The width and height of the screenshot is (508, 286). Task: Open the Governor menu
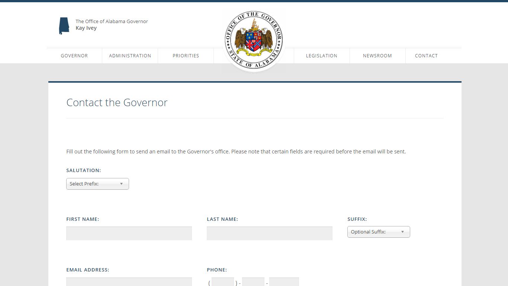pyautogui.click(x=74, y=56)
